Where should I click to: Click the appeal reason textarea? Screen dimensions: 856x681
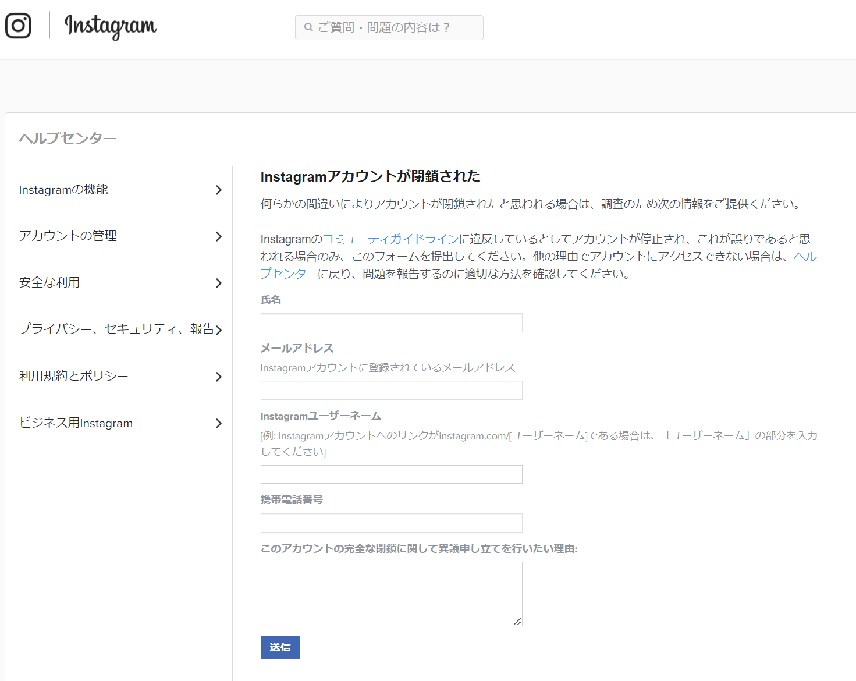[391, 593]
